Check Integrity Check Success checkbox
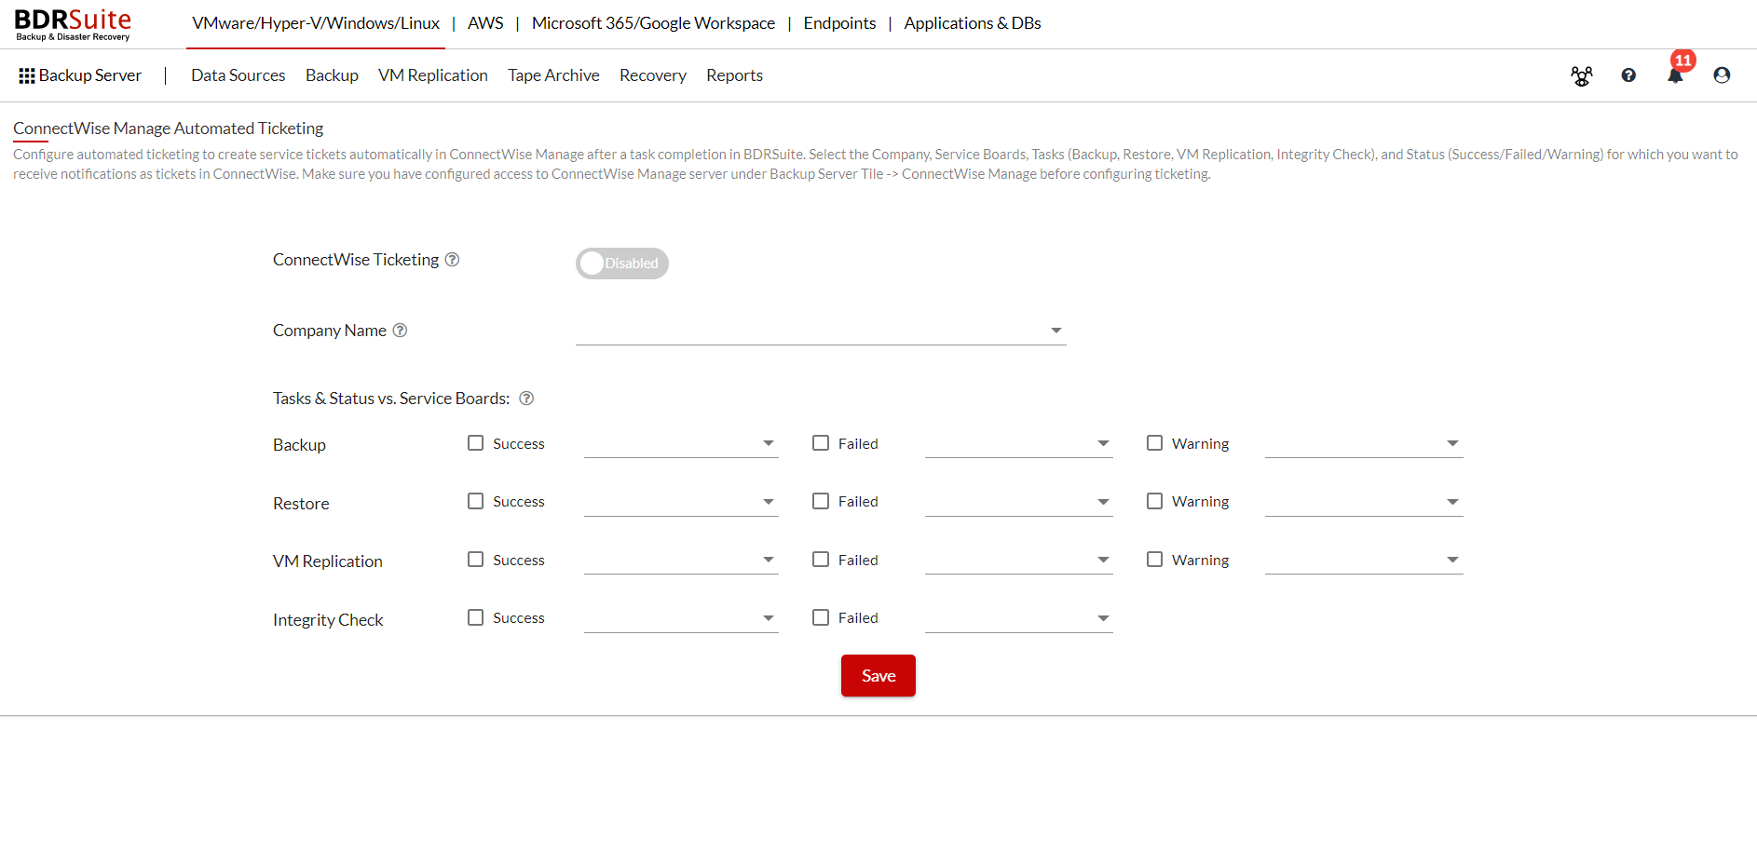 (475, 617)
